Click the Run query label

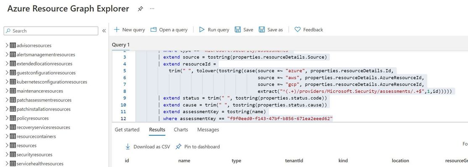219,30
